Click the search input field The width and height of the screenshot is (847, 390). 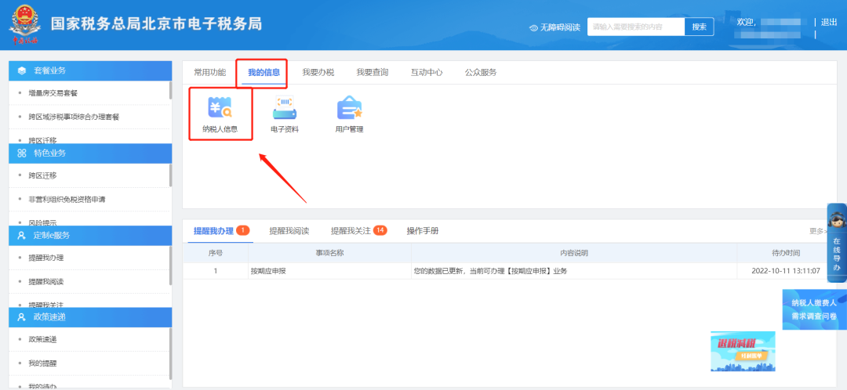pos(635,27)
